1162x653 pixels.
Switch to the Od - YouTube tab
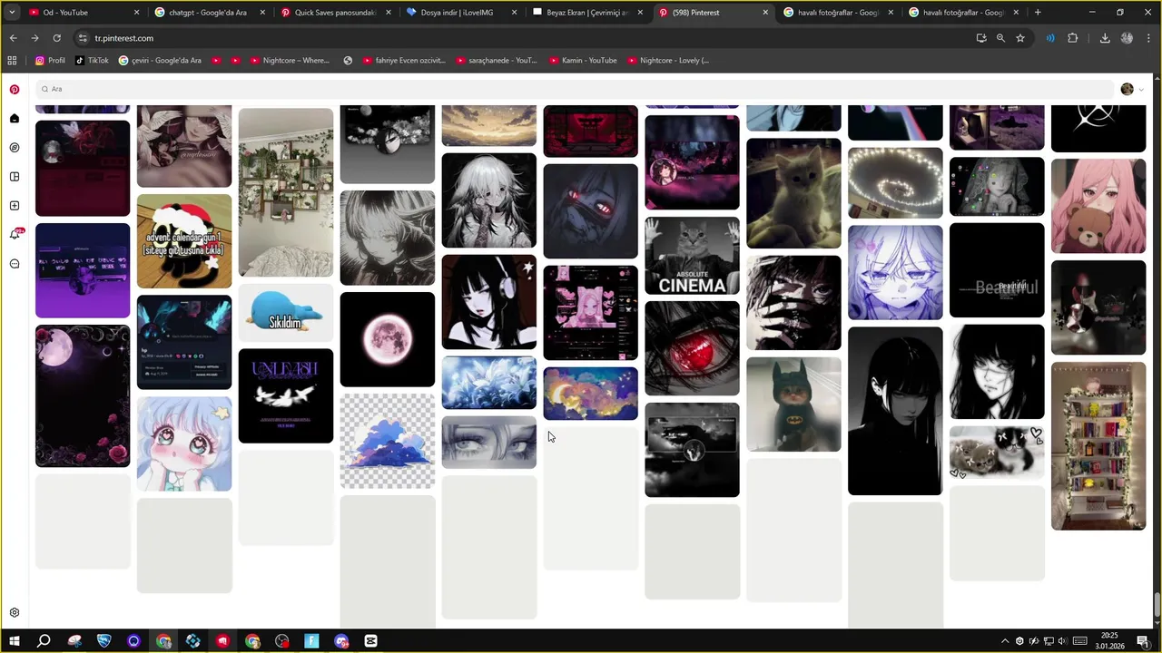click(82, 13)
